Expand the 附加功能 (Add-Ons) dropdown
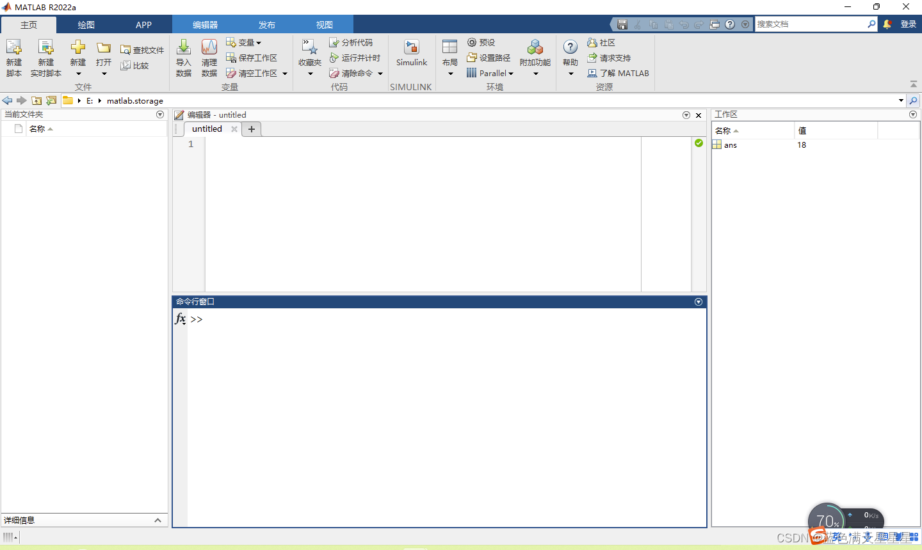Viewport: 922px width, 550px height. pyautogui.click(x=535, y=74)
